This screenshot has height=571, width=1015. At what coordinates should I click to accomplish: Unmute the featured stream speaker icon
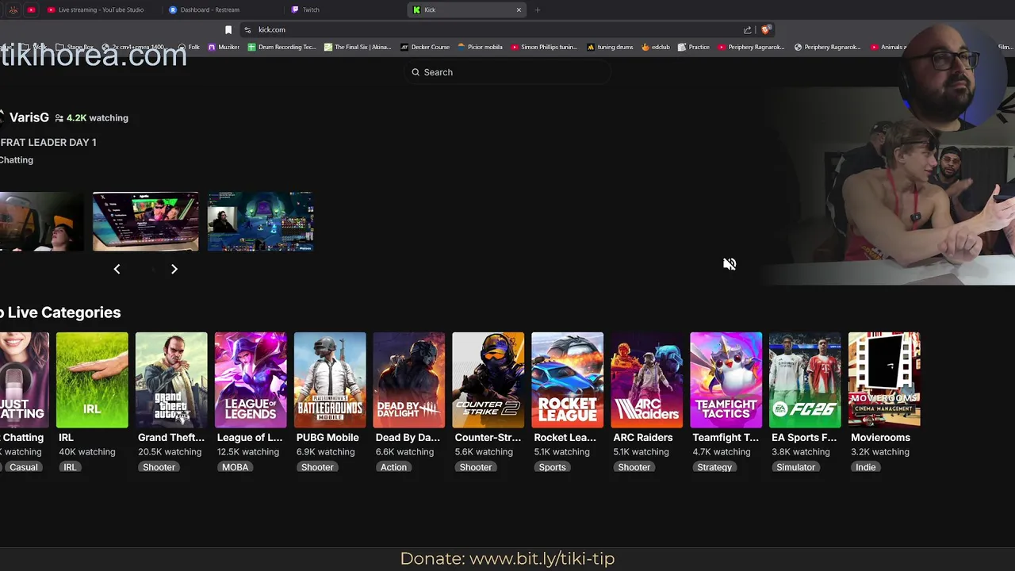(x=730, y=264)
